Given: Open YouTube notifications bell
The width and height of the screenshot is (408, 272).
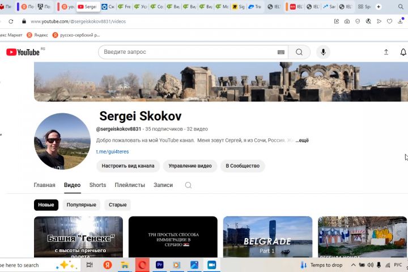Looking at the screenshot, I should 403,52.
